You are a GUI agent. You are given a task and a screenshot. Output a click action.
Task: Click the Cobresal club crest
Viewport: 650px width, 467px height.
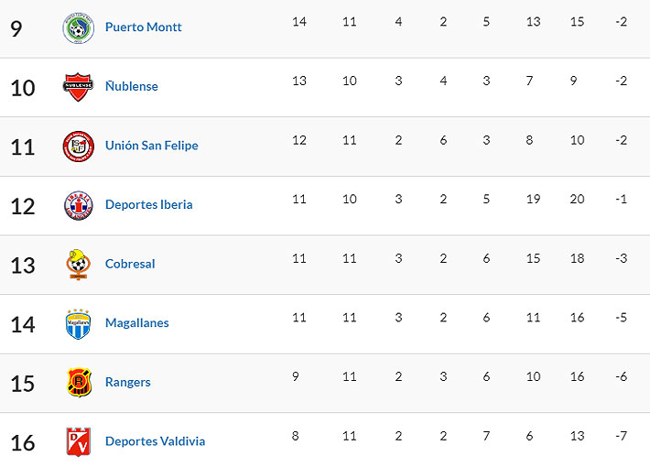pyautogui.click(x=78, y=264)
